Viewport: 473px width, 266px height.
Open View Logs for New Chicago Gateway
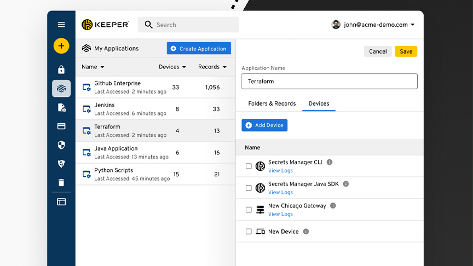[x=280, y=214]
